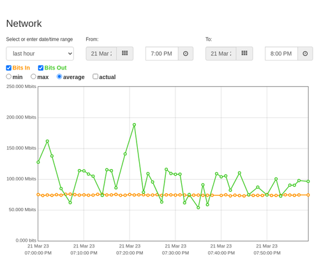Viewport: 319px width, 257px height.
Task: Click the 250.000 Mbits axis label
Action: (21, 86)
